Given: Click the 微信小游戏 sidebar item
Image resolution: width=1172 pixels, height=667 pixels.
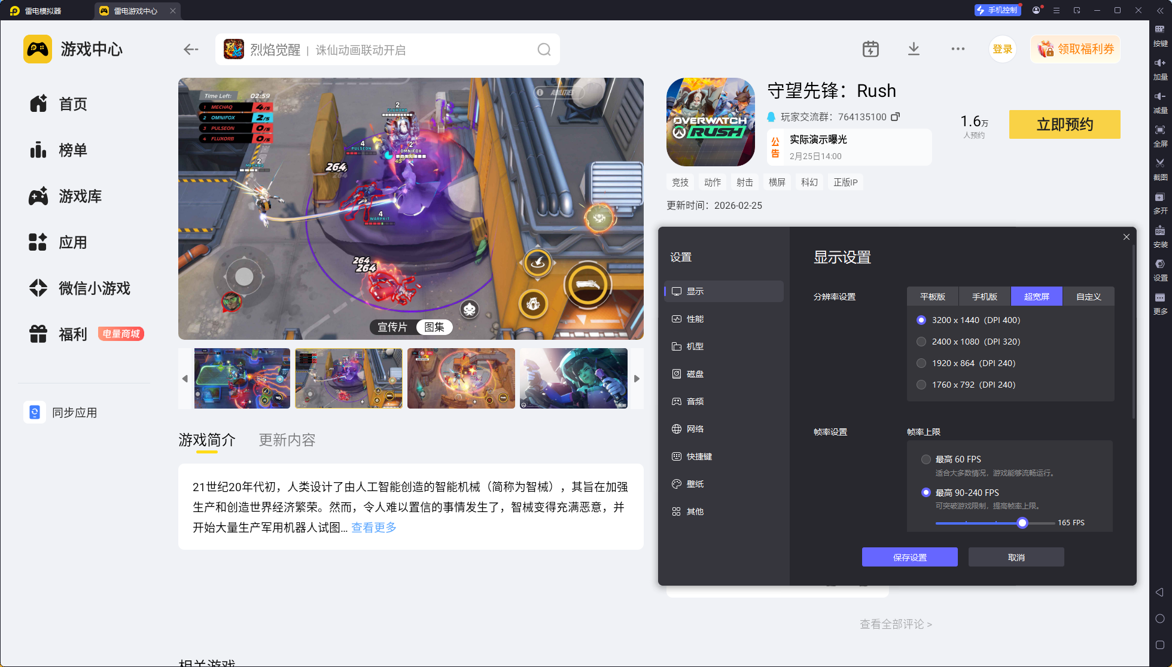Looking at the screenshot, I should 94,288.
